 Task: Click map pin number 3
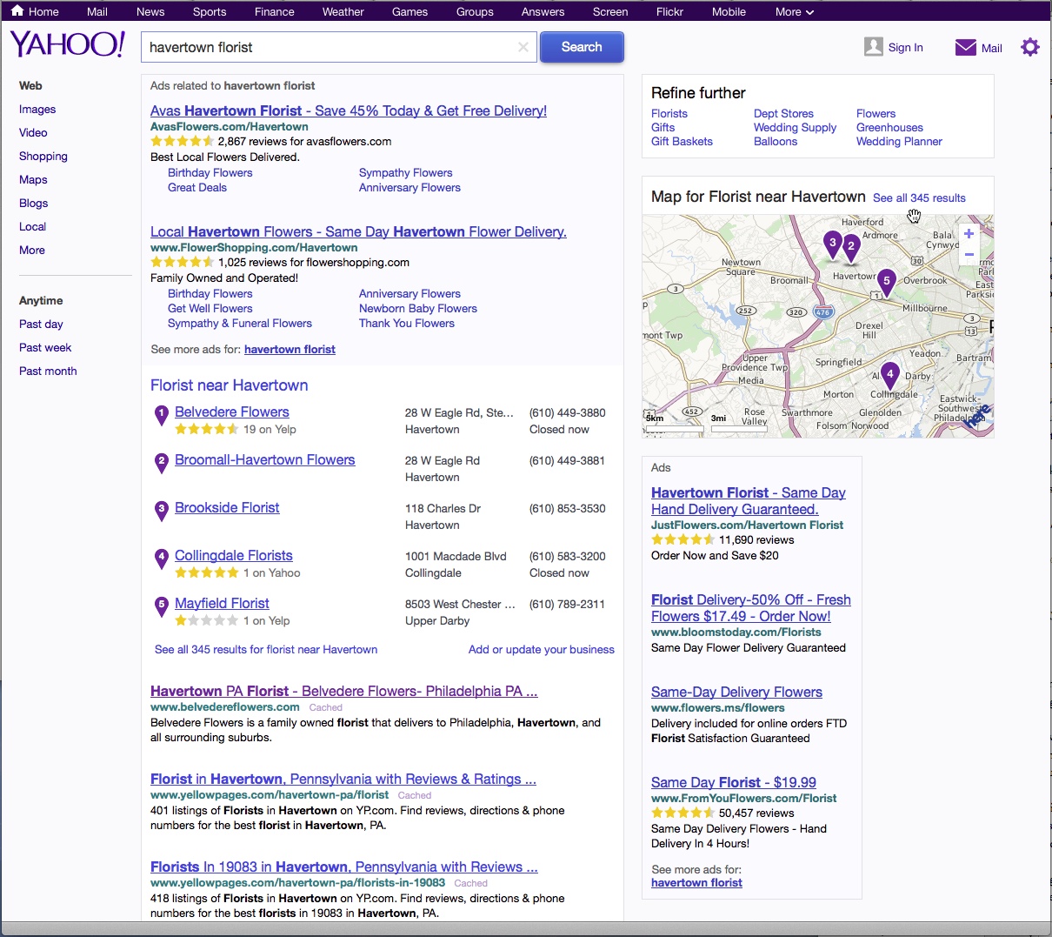tap(833, 244)
